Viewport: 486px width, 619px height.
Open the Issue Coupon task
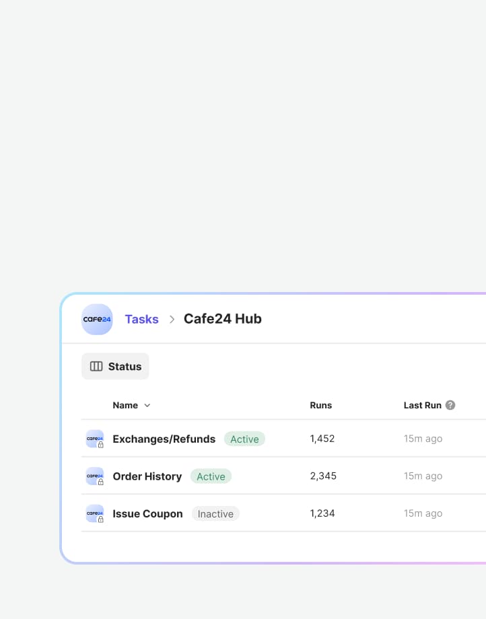tap(147, 513)
